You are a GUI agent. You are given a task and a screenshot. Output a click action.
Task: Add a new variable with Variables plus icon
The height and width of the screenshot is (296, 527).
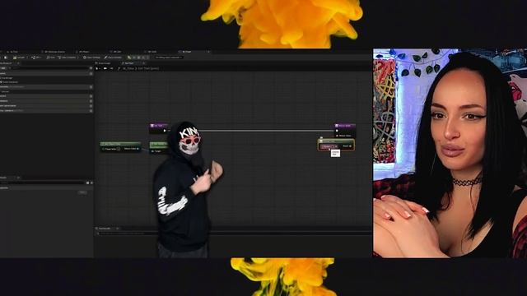[x=91, y=101]
